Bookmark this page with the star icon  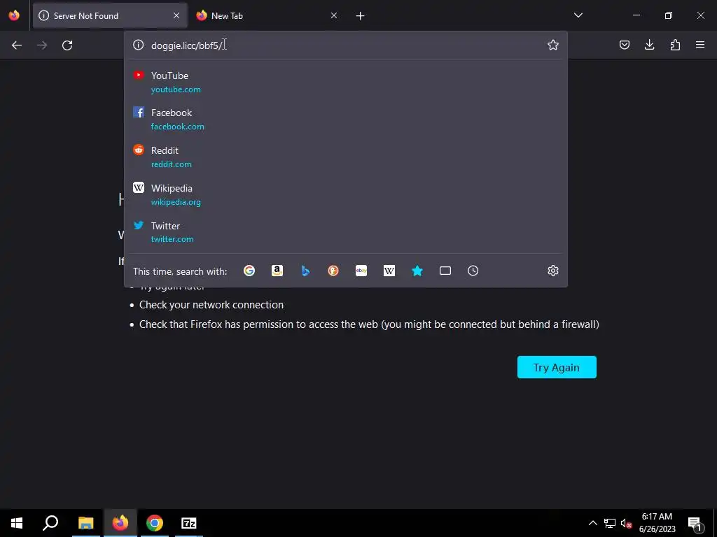tap(553, 45)
